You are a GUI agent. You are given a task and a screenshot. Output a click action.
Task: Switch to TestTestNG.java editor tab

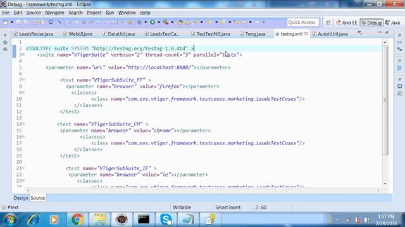pyautogui.click(x=211, y=33)
